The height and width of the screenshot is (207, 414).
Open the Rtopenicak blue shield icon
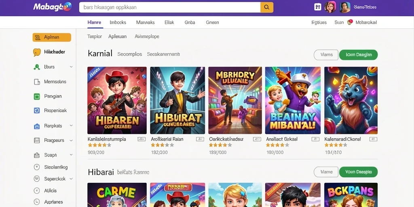tap(37, 111)
